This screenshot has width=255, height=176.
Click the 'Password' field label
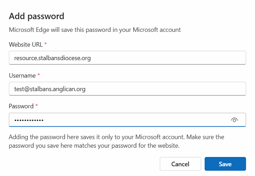(x=21, y=106)
